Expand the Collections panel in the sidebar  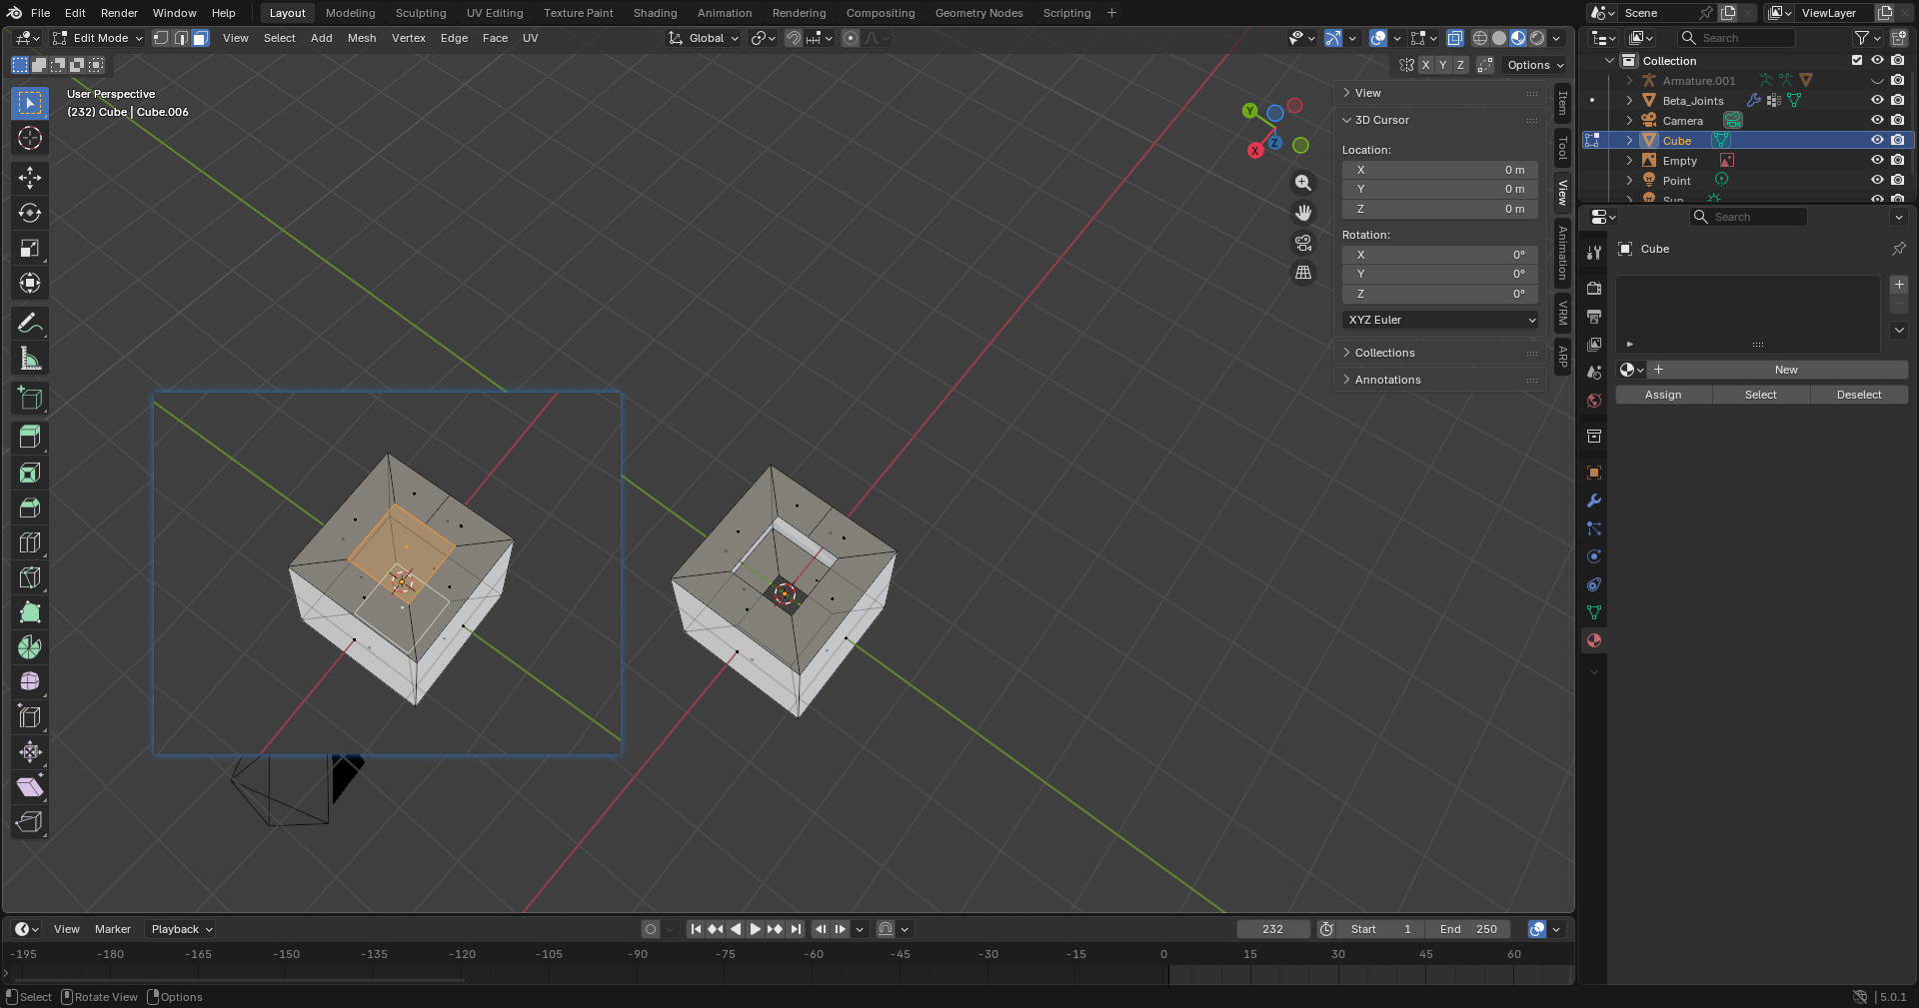[x=1439, y=353]
